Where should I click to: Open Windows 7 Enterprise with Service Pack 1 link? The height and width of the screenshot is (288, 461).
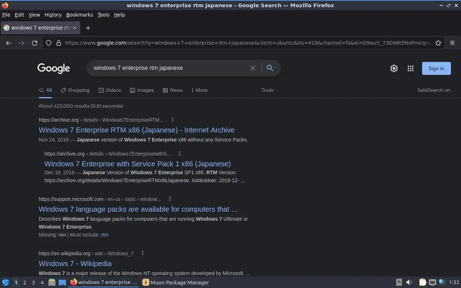pyautogui.click(x=138, y=164)
